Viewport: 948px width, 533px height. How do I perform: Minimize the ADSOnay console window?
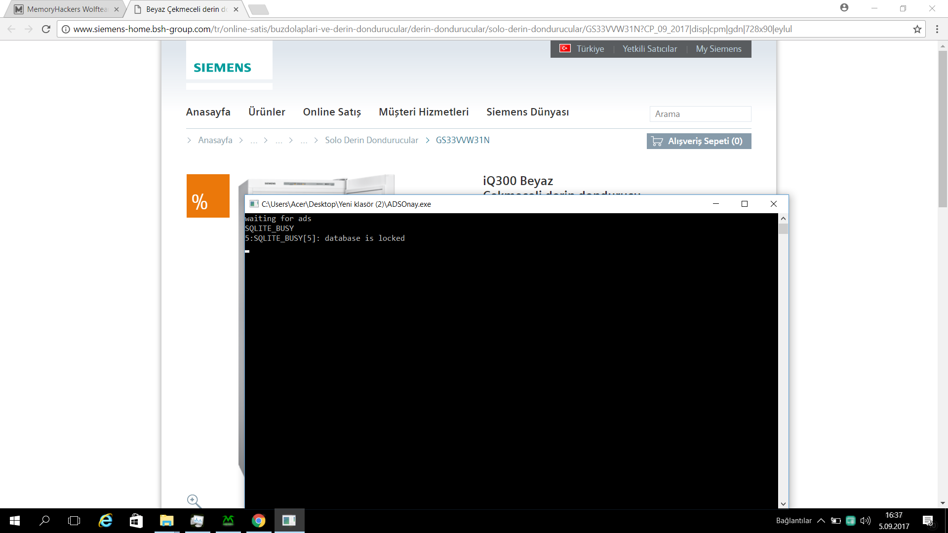716,204
